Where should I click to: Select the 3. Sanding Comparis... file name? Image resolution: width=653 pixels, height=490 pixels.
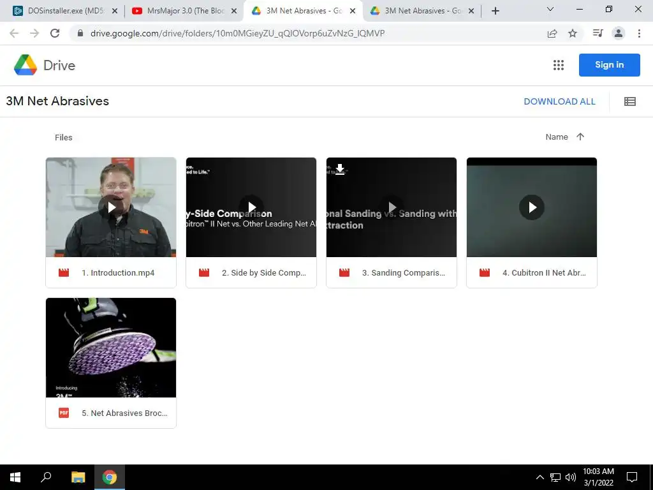pos(404,273)
